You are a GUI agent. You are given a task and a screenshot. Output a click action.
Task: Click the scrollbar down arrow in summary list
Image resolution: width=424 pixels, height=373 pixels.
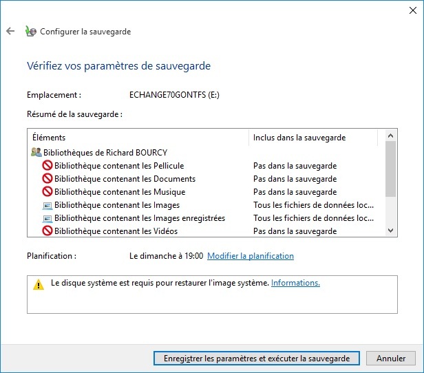[x=390, y=231]
